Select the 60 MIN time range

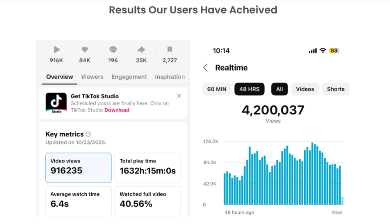[217, 89]
